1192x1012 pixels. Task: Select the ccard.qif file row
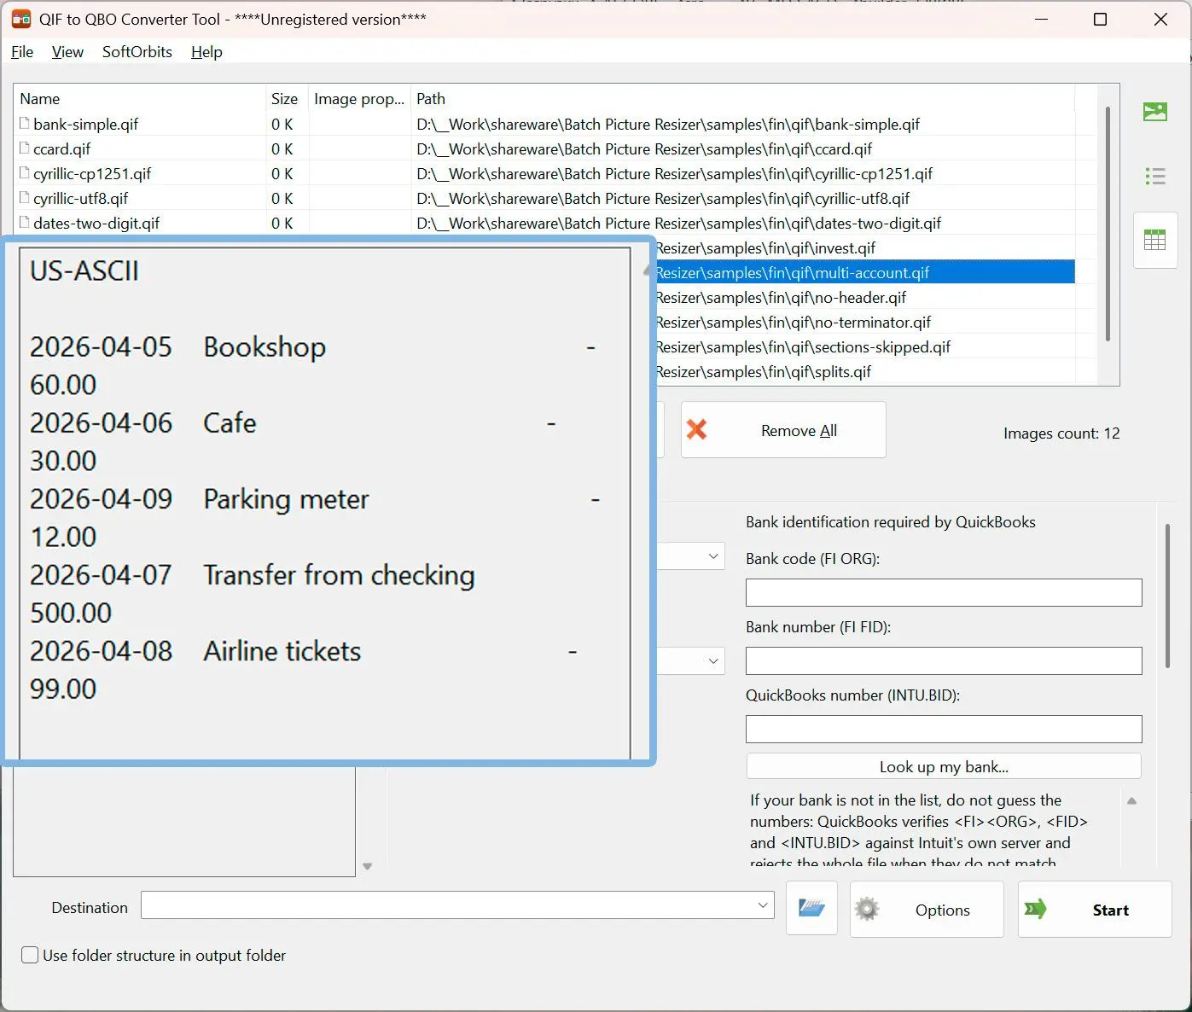(x=544, y=149)
